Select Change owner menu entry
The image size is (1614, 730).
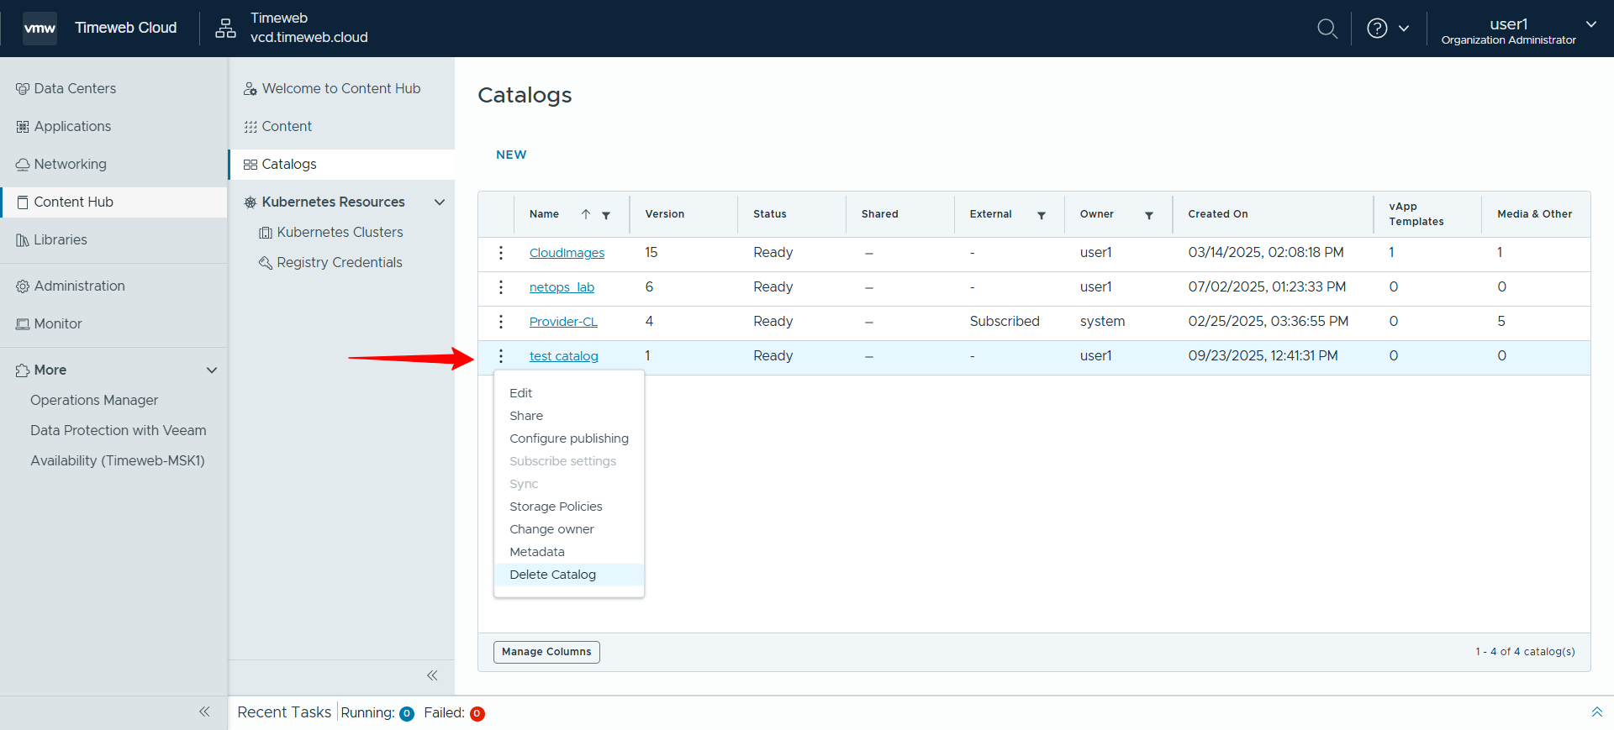[x=551, y=529]
